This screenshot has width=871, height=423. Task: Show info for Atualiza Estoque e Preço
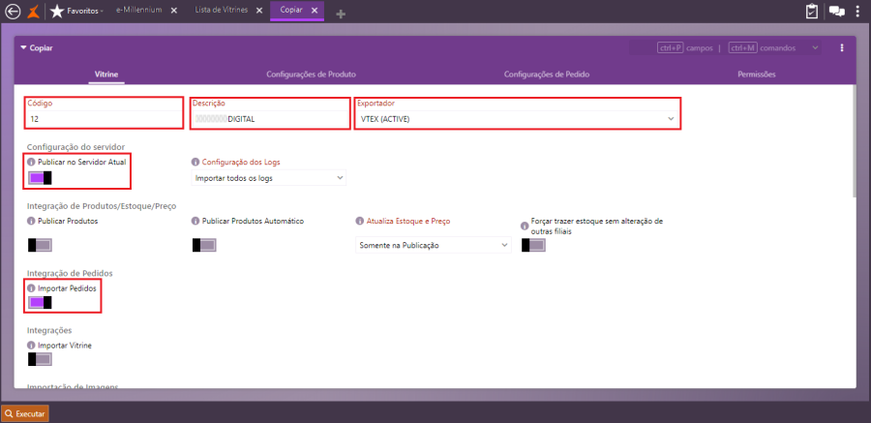coord(359,221)
